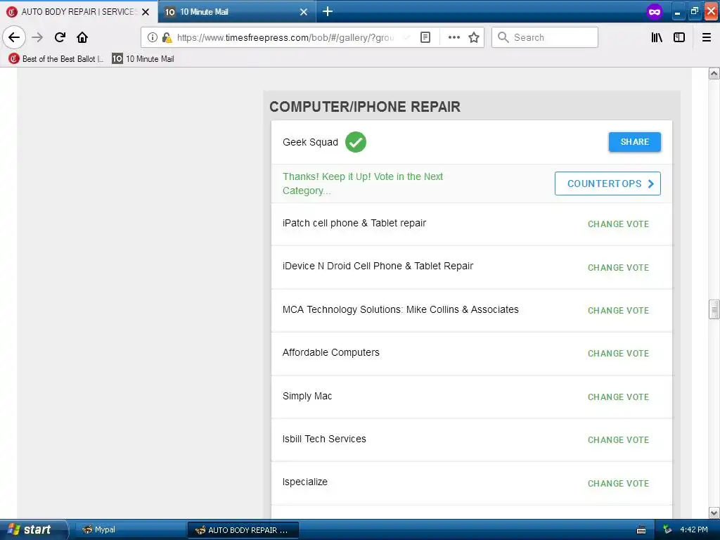Toggle the sidebar icon
The image size is (720, 540).
pyautogui.click(x=679, y=37)
